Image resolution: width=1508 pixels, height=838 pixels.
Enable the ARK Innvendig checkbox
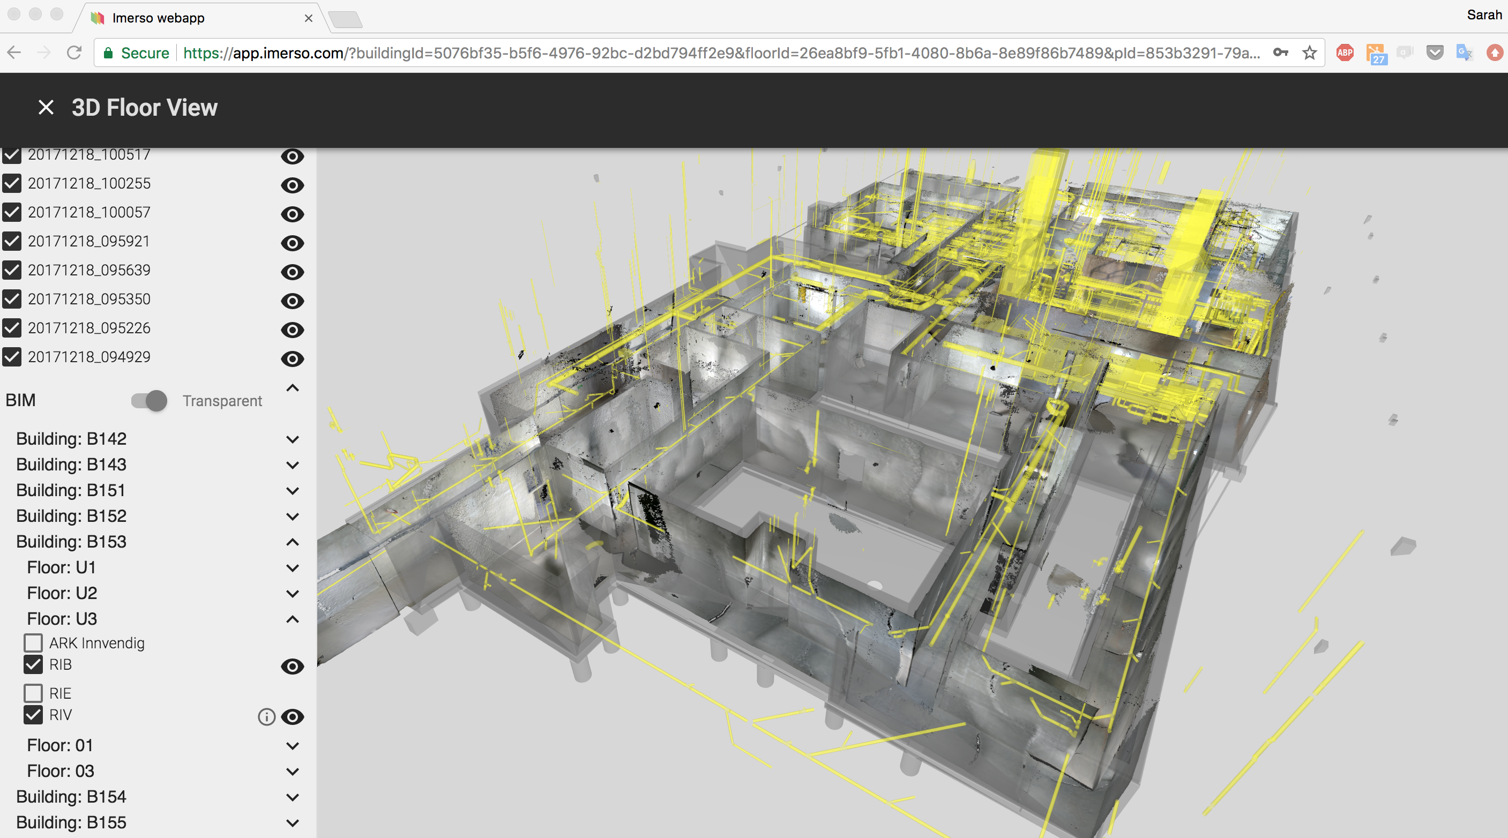[x=33, y=642]
